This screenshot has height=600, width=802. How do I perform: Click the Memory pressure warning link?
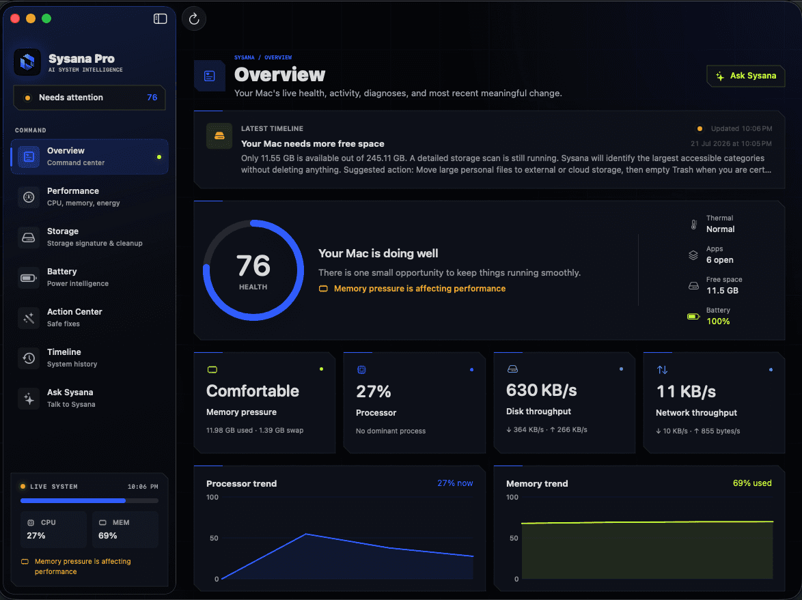pyautogui.click(x=419, y=289)
